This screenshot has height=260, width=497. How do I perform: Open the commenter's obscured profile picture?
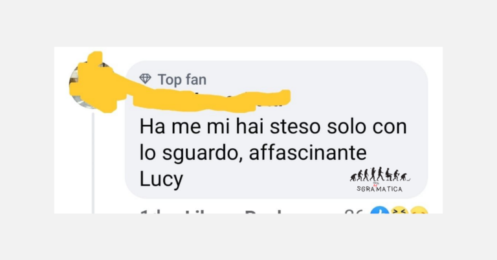pyautogui.click(x=92, y=84)
